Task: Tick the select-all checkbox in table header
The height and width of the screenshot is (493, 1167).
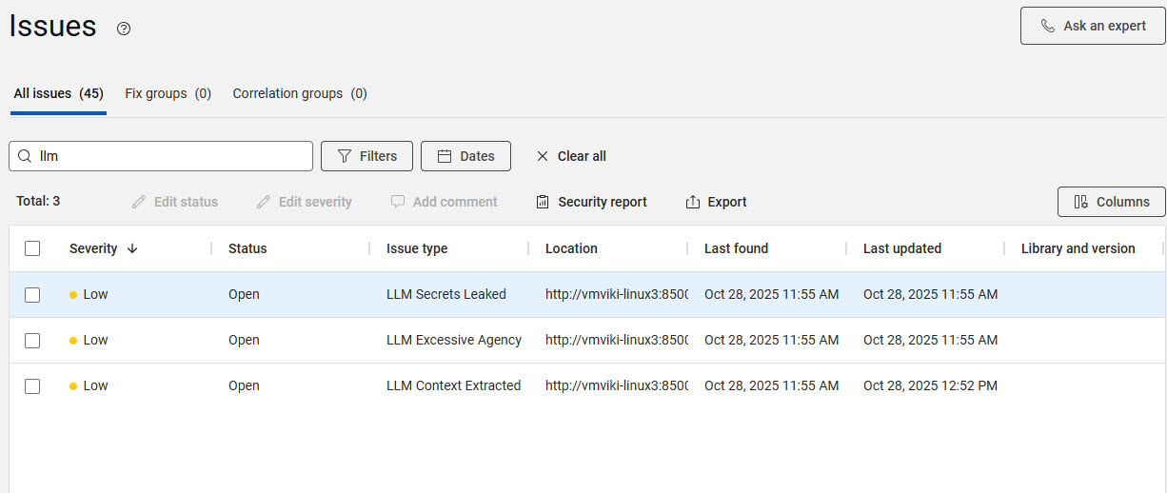Action: (32, 248)
